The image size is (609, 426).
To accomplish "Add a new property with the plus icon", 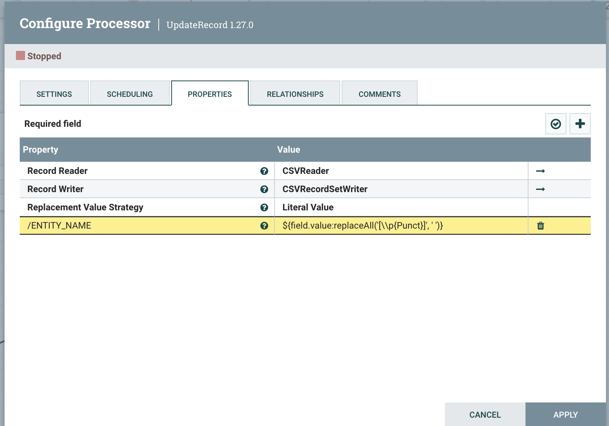I will (x=580, y=123).
